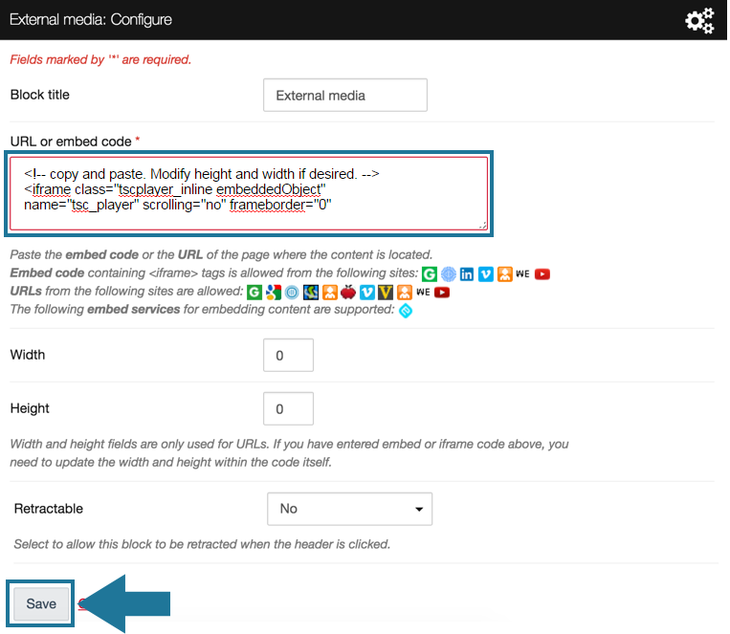730x634 pixels.
Task: Click the yellow V icon on dark background
Action: pyautogui.click(x=386, y=292)
